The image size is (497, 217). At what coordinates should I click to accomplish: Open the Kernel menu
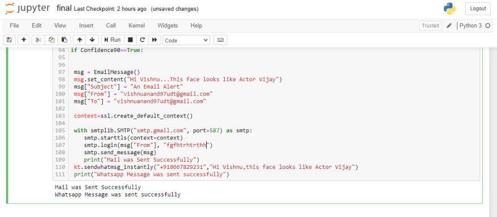tap(137, 25)
